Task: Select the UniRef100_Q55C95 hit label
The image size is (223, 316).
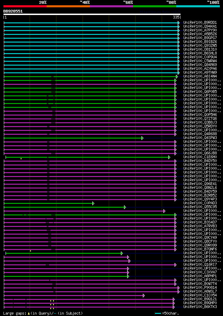Action: pyautogui.click(x=200, y=207)
